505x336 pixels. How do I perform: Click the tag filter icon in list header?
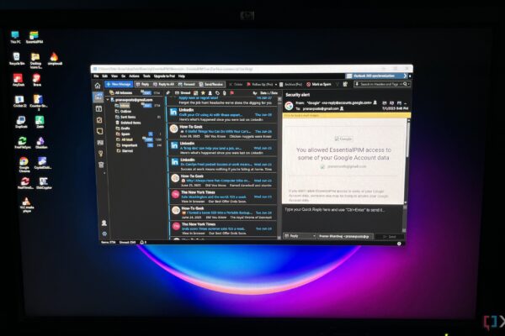click(217, 93)
